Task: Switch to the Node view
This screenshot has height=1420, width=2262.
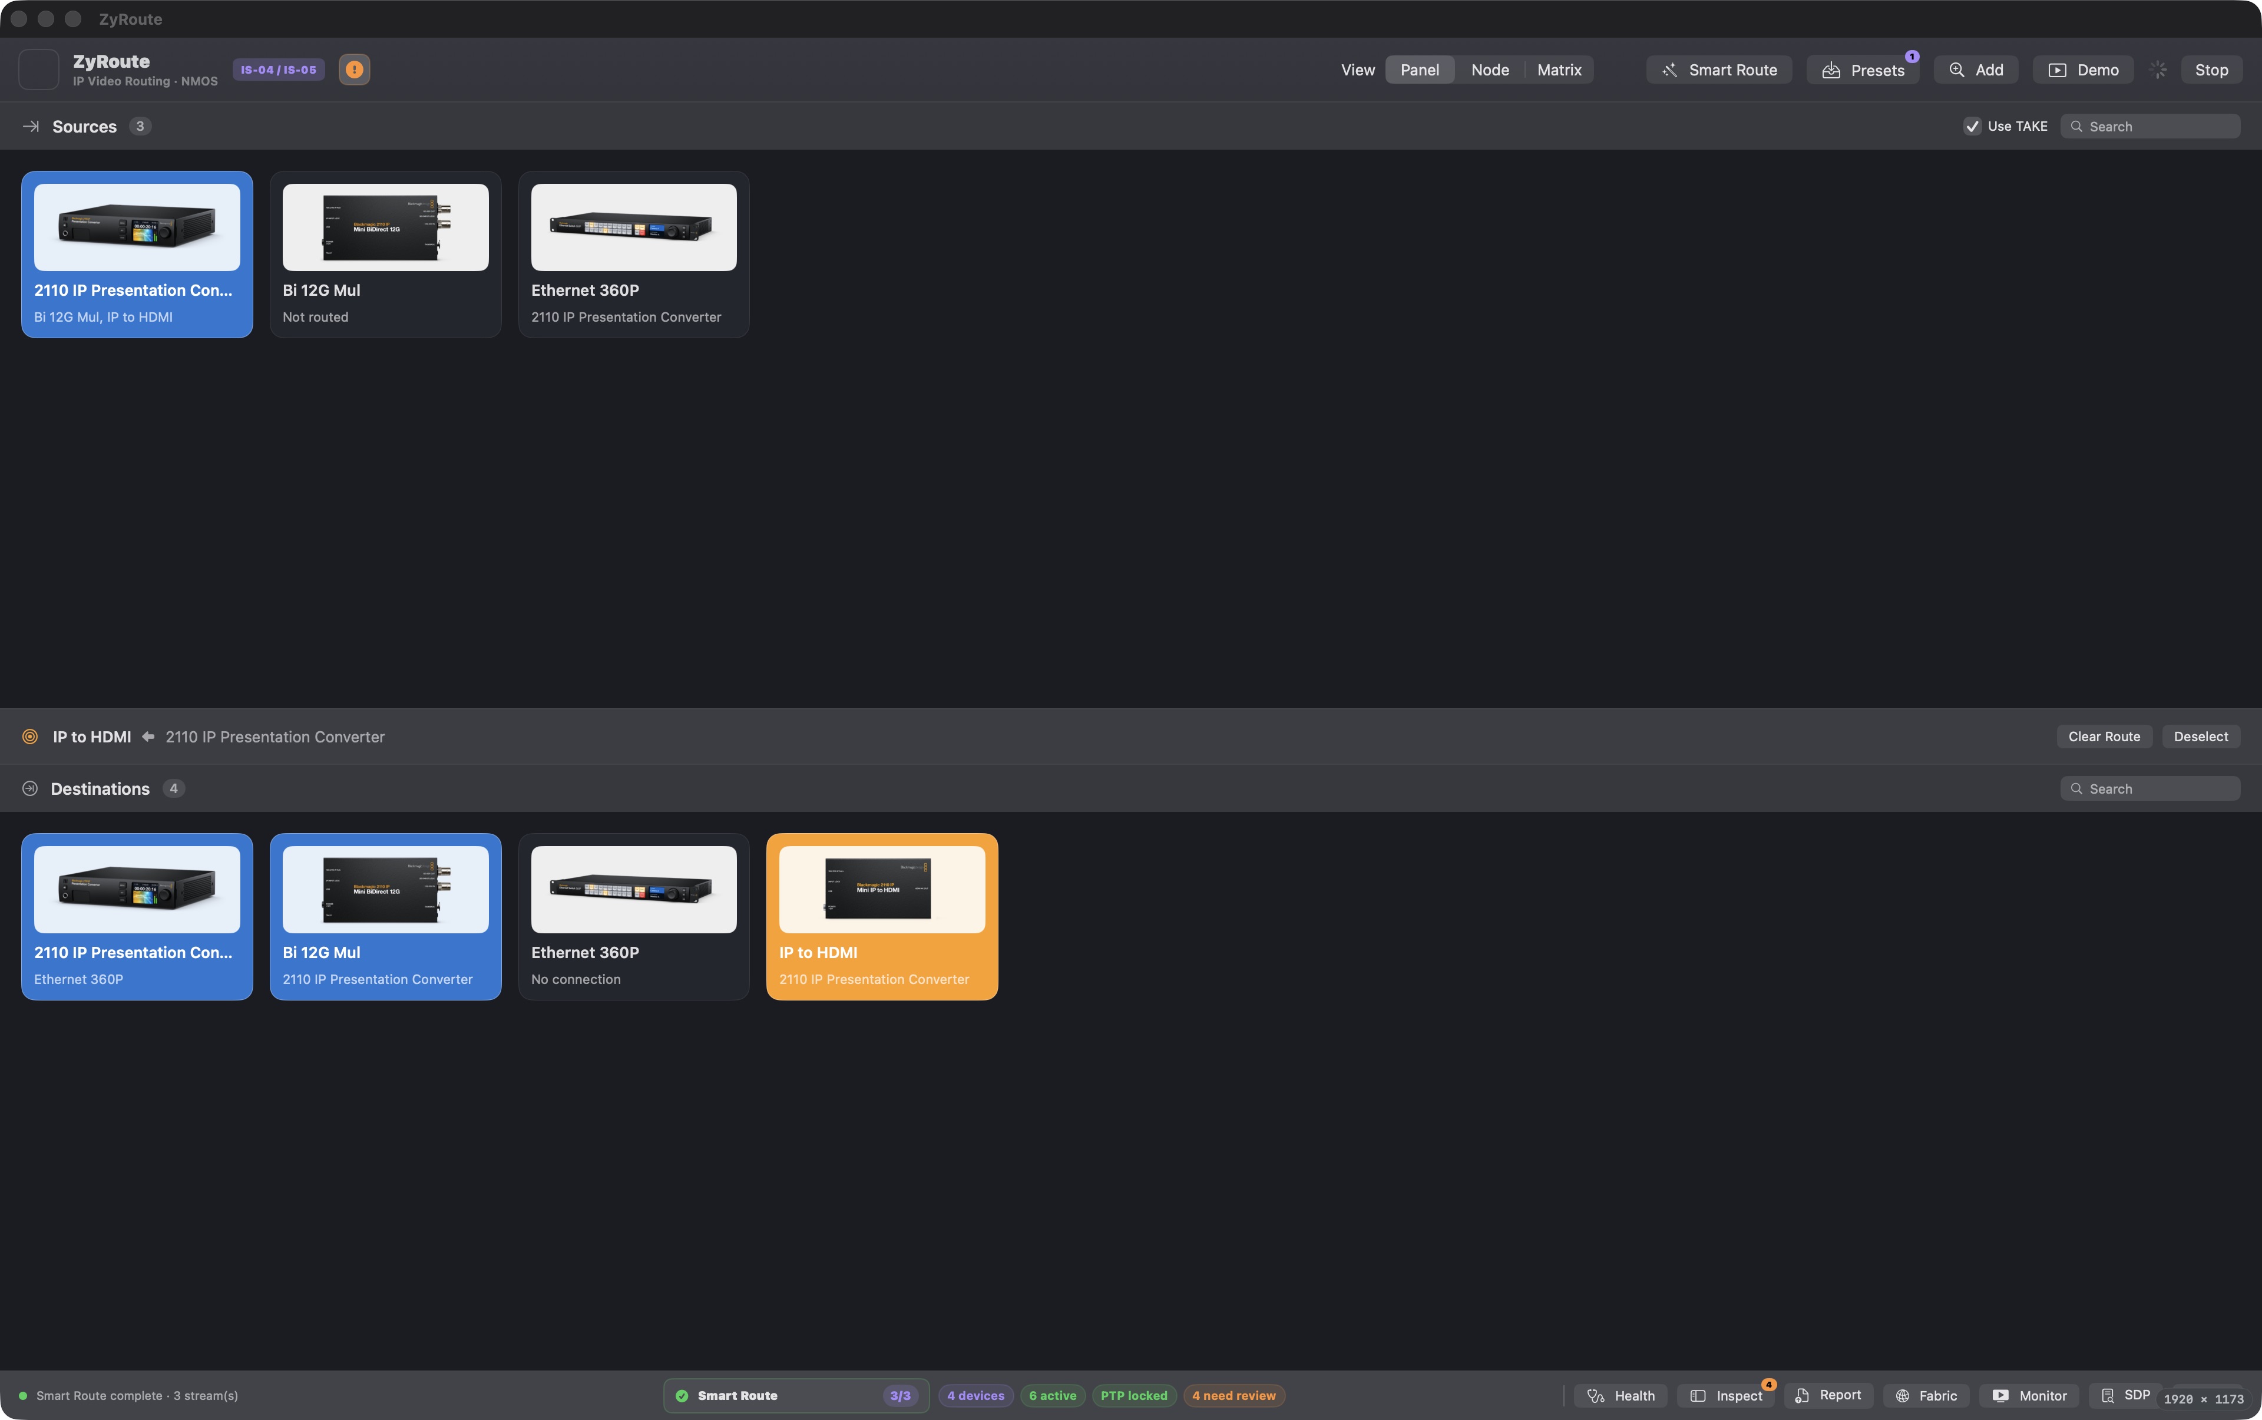Action: (1489, 70)
